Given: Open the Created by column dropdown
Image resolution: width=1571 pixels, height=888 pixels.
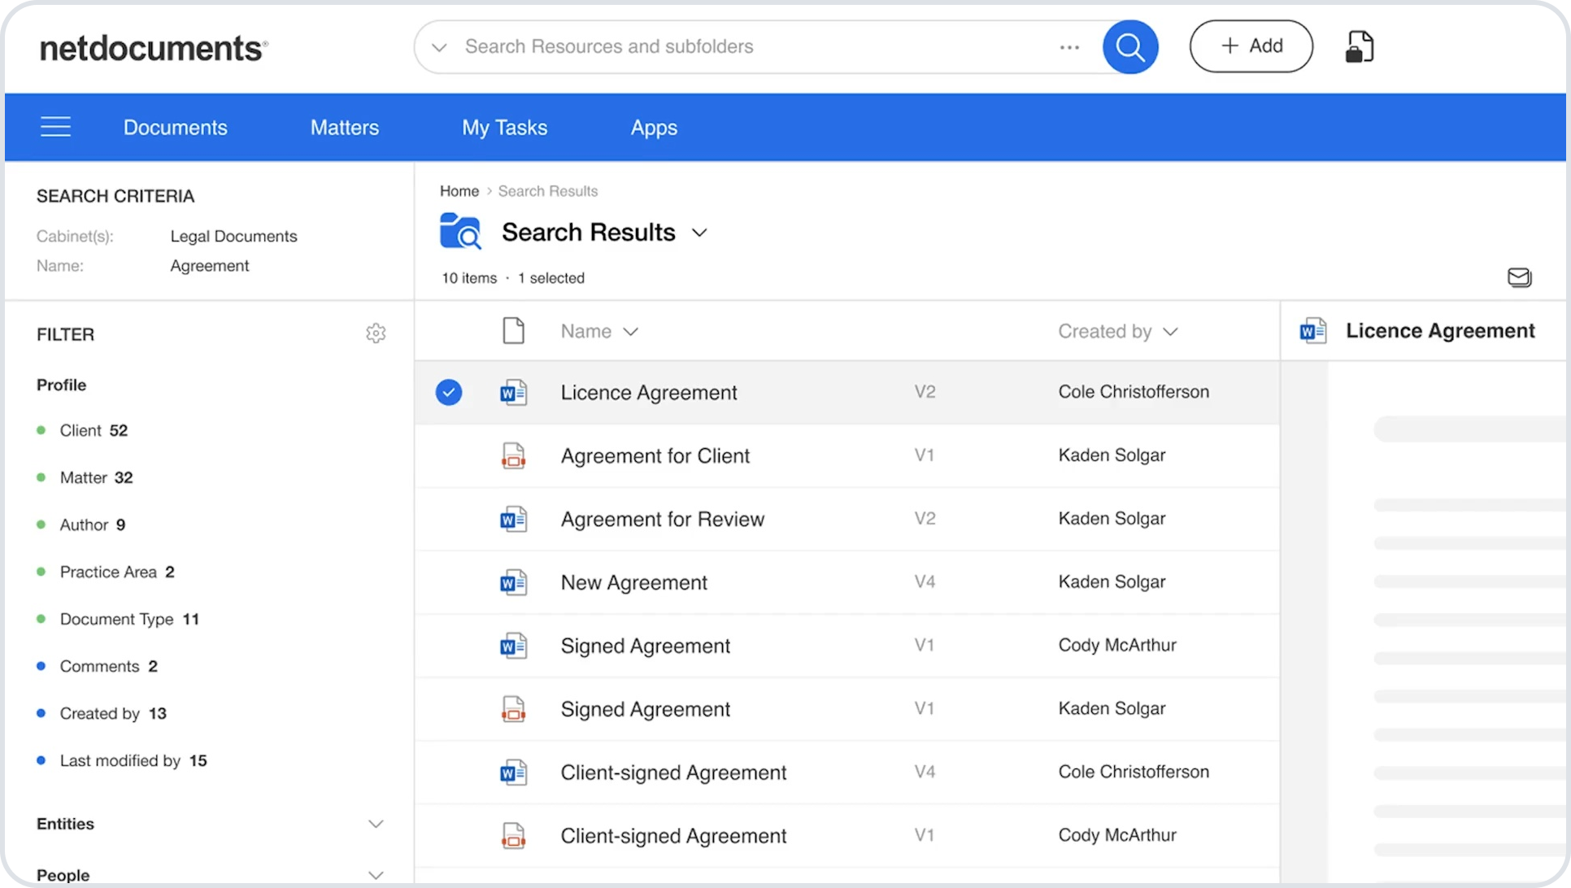Looking at the screenshot, I should click(1170, 331).
